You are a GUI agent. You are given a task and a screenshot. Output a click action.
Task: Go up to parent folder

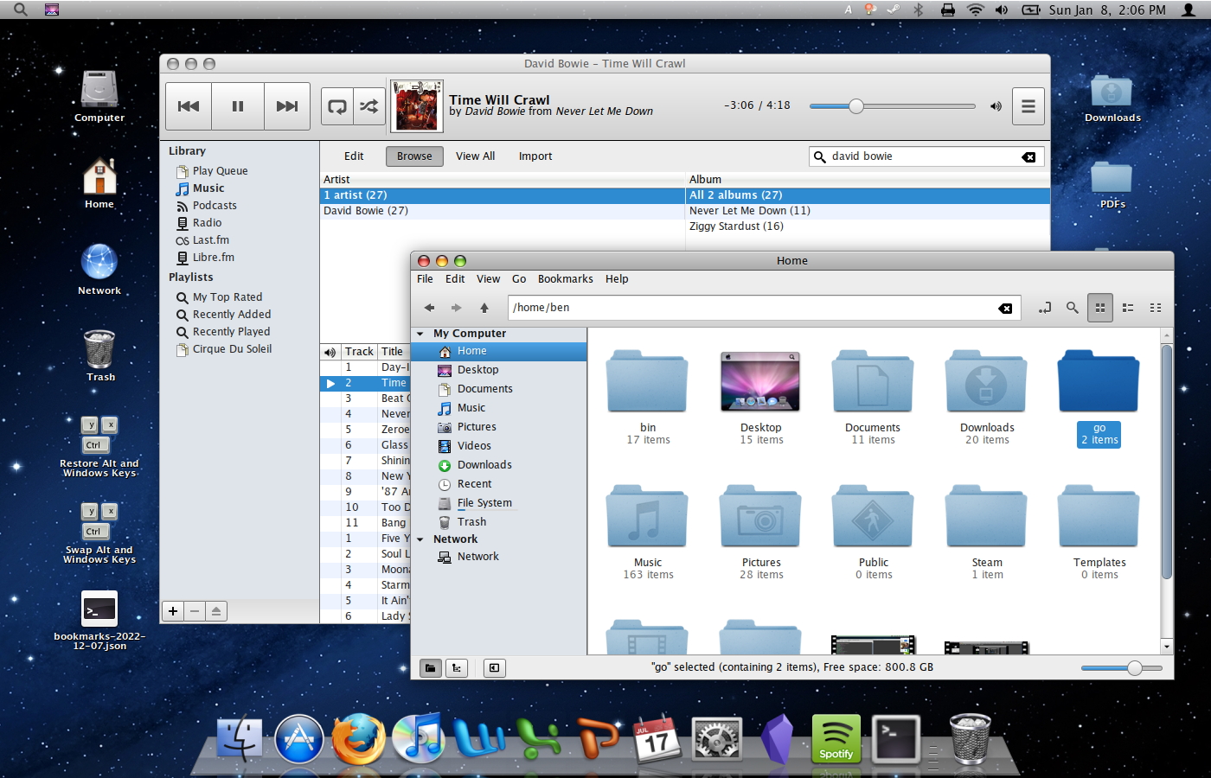[484, 308]
